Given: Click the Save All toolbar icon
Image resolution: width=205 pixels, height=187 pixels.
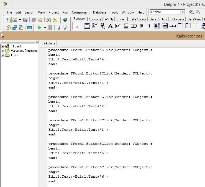Looking at the screenshot, I should (x=34, y=20).
